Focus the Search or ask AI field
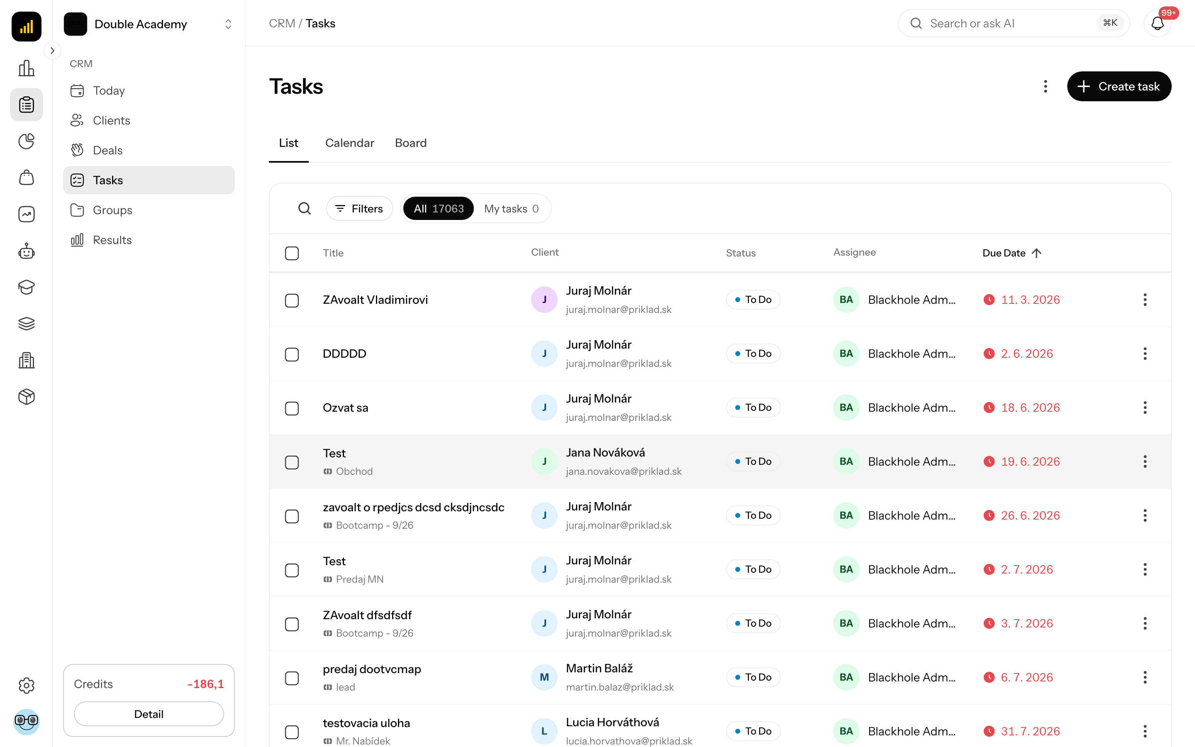The width and height of the screenshot is (1195, 747). click(x=1014, y=23)
